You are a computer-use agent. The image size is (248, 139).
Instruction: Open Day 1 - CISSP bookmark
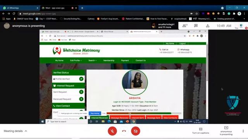coord(46,19)
